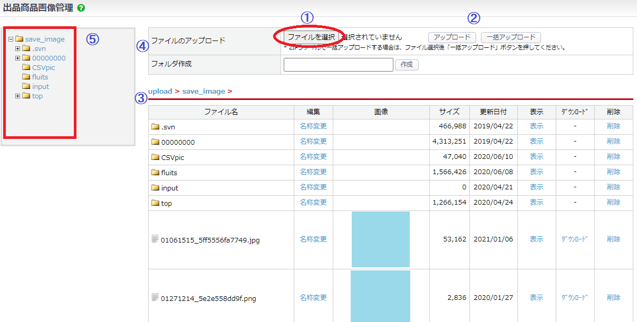
Task: Click the .svn folder icon in file table
Action: [x=155, y=127]
